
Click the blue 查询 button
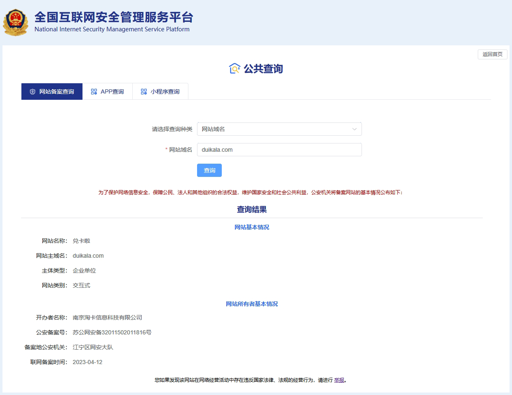point(209,170)
